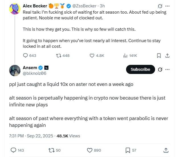View analytics for Alex Becker's tweet

[x=125, y=56]
